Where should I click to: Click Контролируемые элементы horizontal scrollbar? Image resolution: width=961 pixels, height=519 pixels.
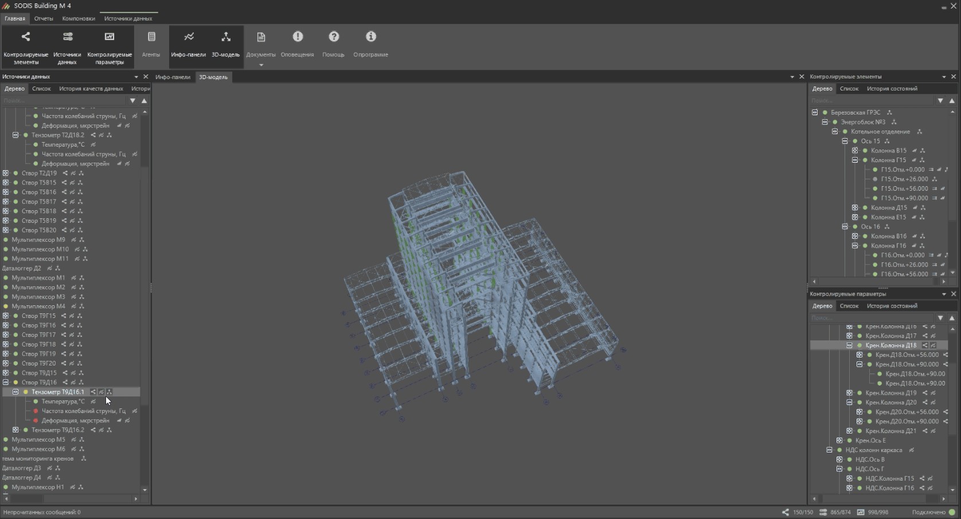pos(879,282)
